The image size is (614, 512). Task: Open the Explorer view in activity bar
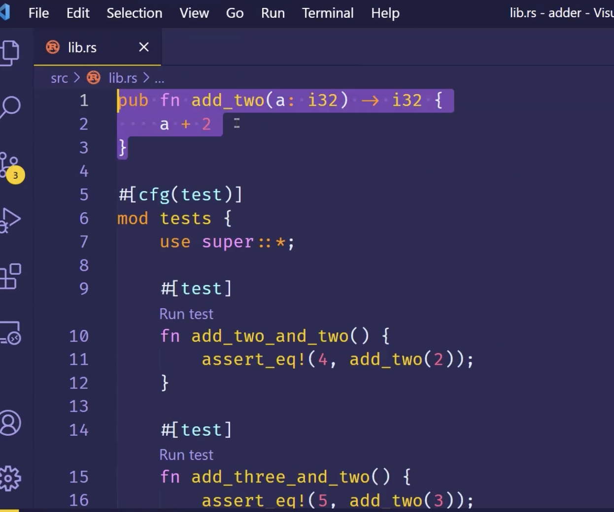pyautogui.click(x=10, y=52)
